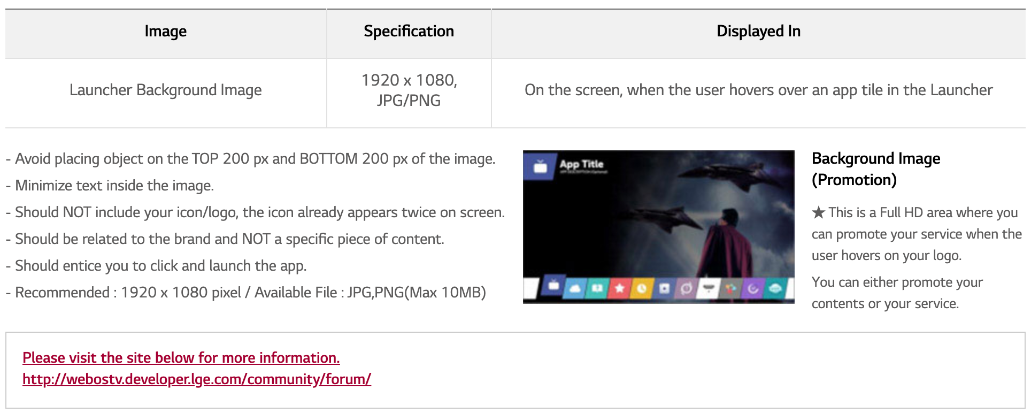This screenshot has width=1031, height=413.
Task: Click the "App Title" text in preview
Action: [x=582, y=164]
